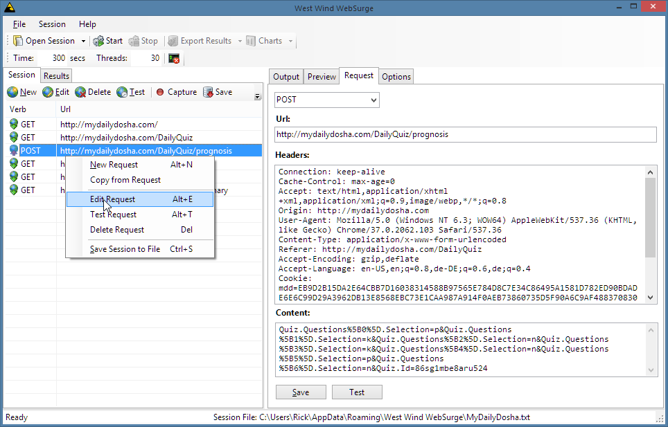Click the Stop toolbar button
Image resolution: width=668 pixels, height=427 pixels.
pos(143,41)
